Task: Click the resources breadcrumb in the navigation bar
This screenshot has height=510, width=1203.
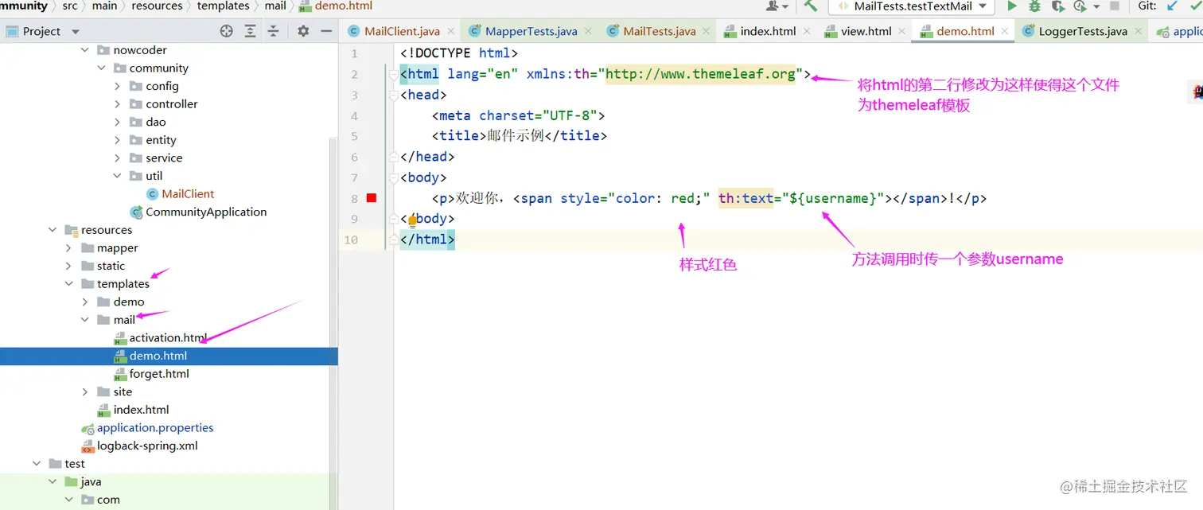Action: coord(157,6)
